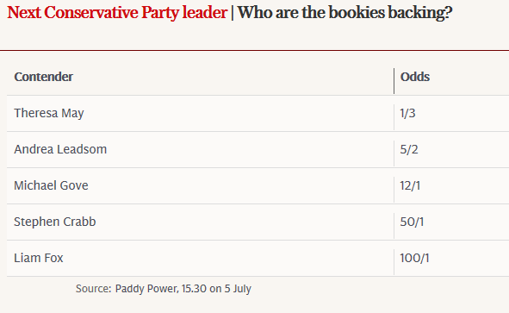Click the '15.30 on 5 July' timestamp text
Viewport: 509px width, 313px height.
pyautogui.click(x=216, y=289)
